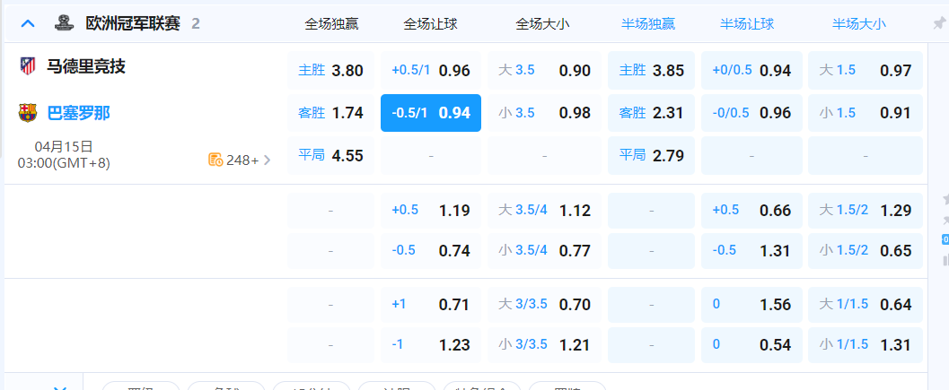Select the 半场让球 column header

coord(747,24)
